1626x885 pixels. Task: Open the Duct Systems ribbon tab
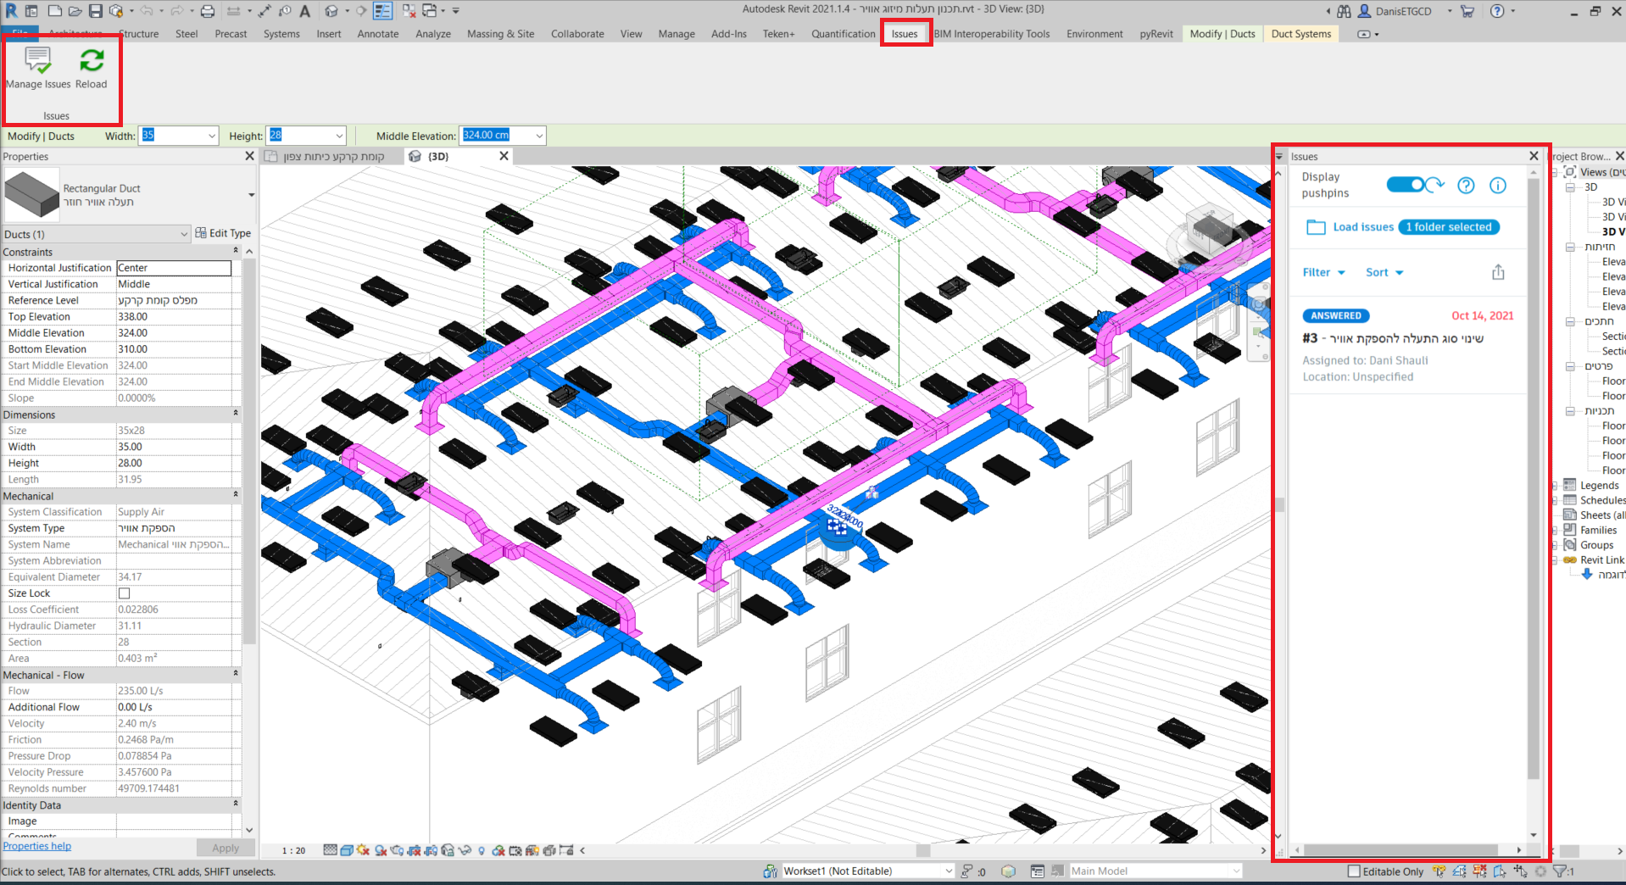click(x=1301, y=34)
